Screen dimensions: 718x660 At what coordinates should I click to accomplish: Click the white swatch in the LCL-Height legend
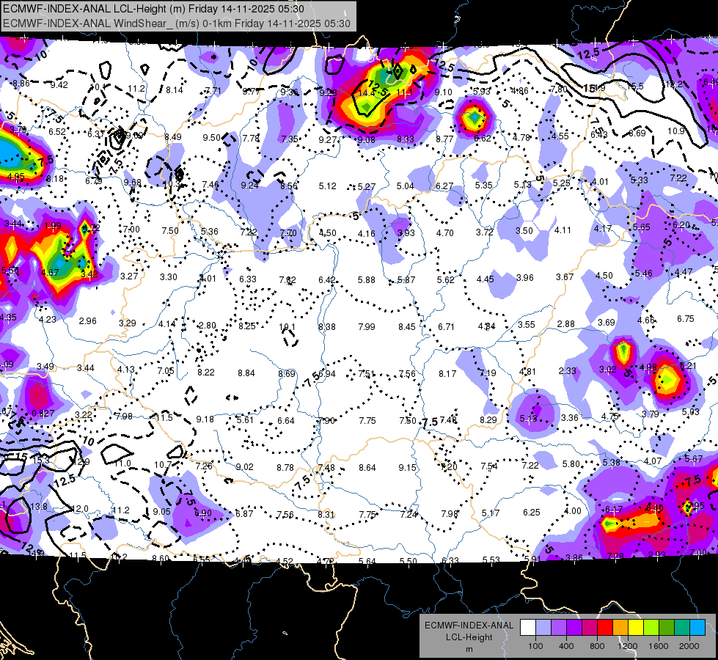tap(528, 628)
